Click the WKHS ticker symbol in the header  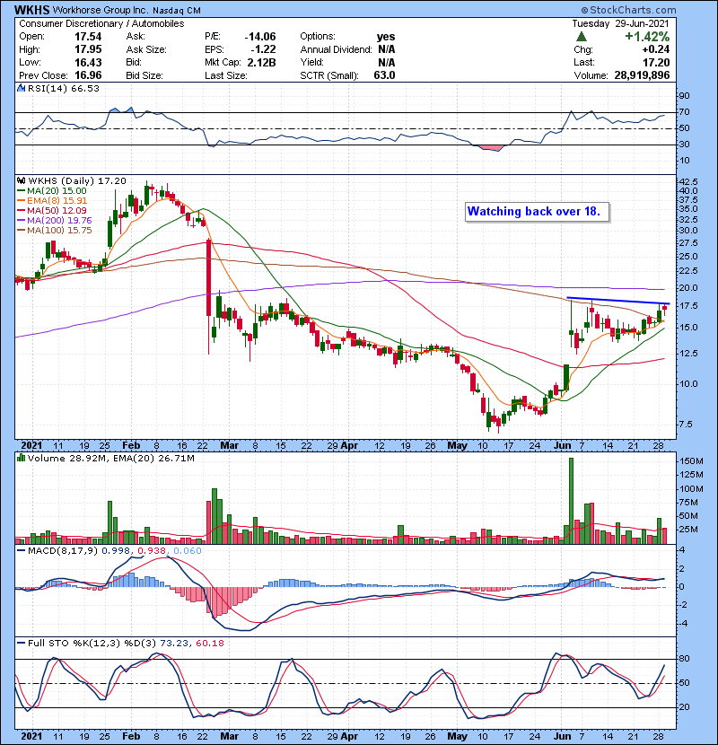31,10
